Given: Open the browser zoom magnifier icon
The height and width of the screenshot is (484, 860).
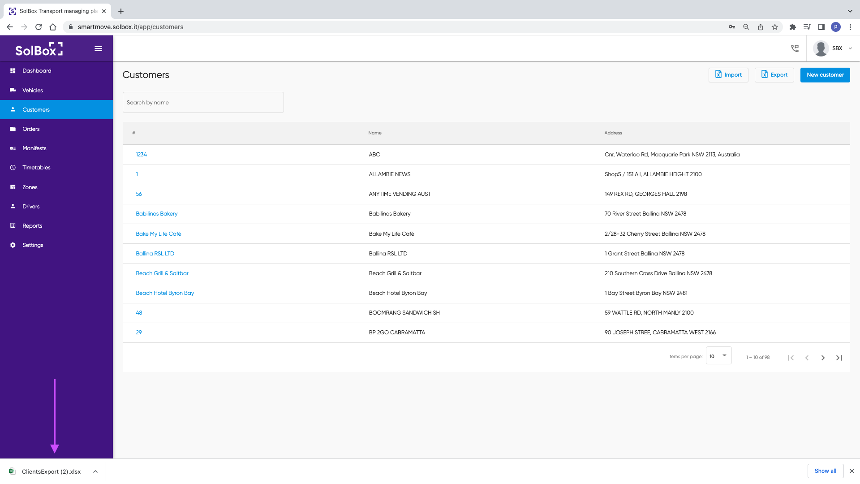Looking at the screenshot, I should tap(746, 27).
